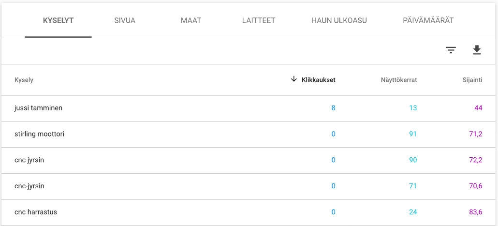Click the descending sort arrow by Klikkaukset
Screen dimensions: 498x226
click(293, 79)
